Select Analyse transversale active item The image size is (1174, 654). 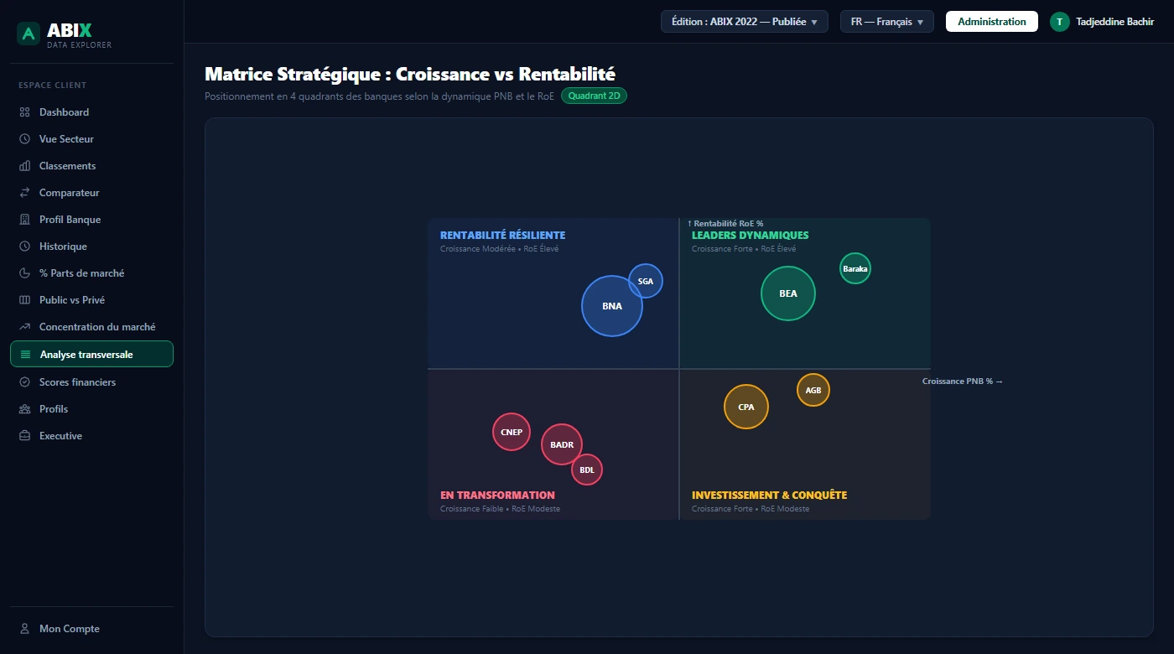pyautogui.click(x=91, y=354)
